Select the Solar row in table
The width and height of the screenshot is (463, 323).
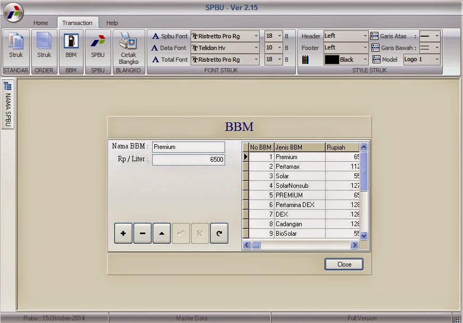pos(301,176)
